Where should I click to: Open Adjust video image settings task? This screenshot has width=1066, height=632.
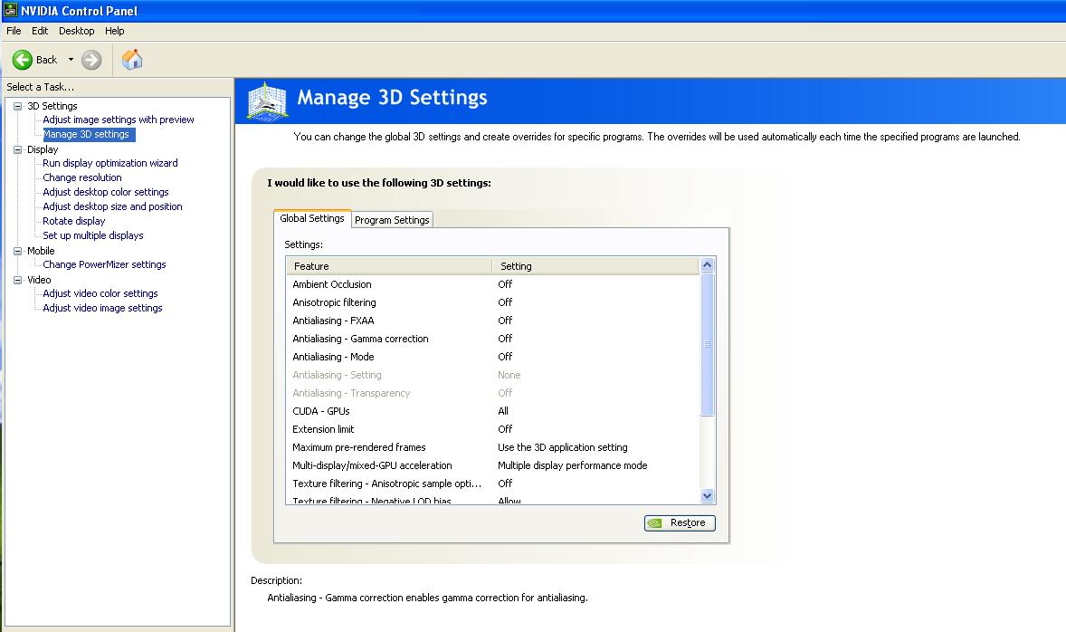tap(102, 308)
